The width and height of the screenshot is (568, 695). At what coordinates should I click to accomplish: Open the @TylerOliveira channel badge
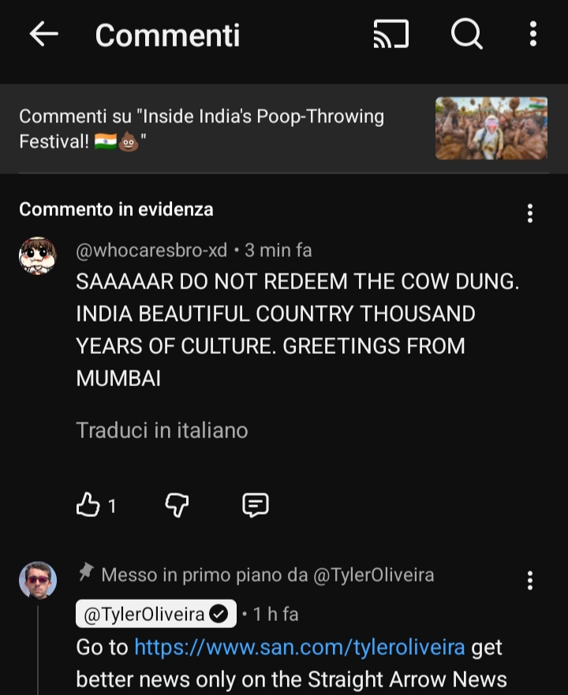(x=155, y=614)
